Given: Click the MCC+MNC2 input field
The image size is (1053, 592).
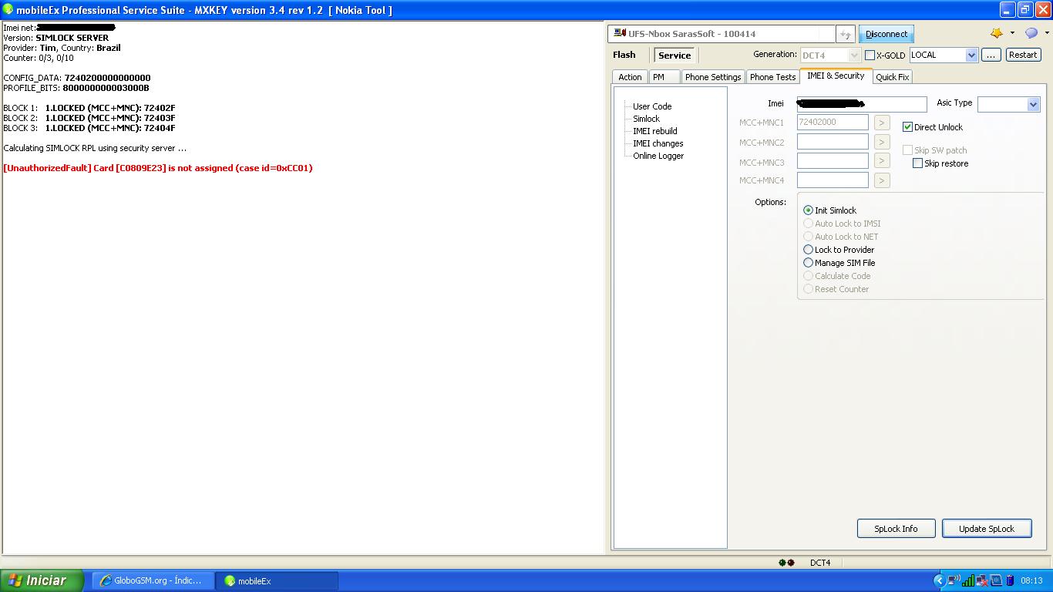Looking at the screenshot, I should pos(833,142).
